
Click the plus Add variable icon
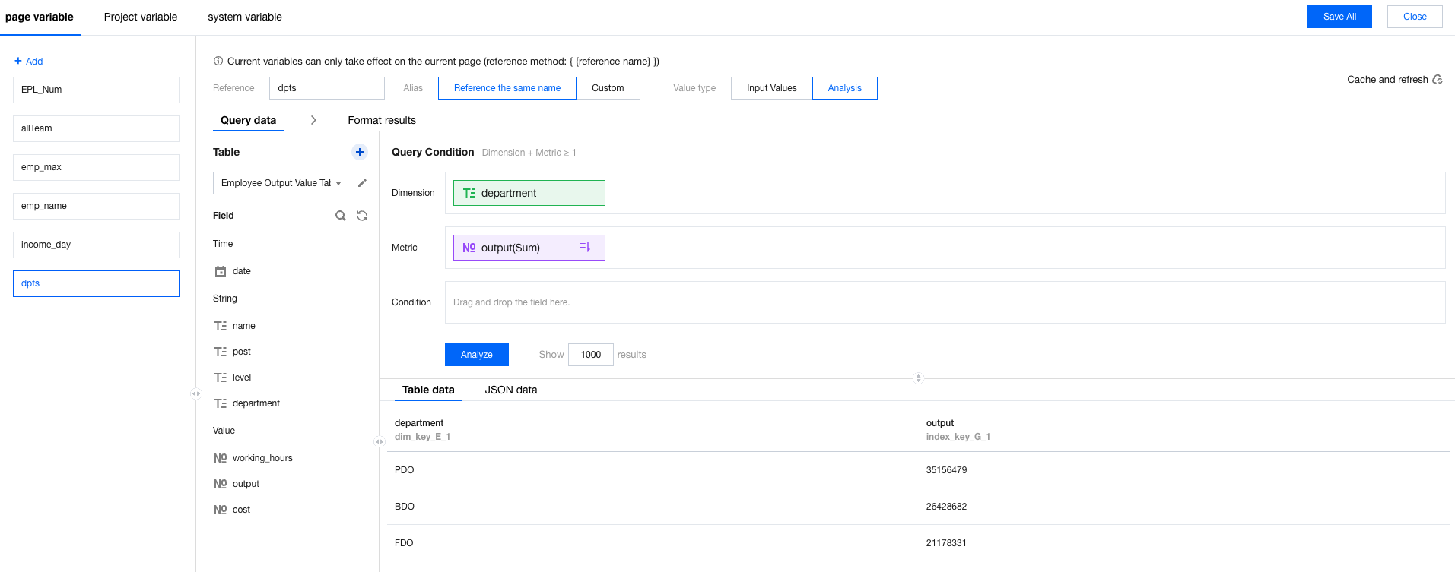(x=18, y=61)
